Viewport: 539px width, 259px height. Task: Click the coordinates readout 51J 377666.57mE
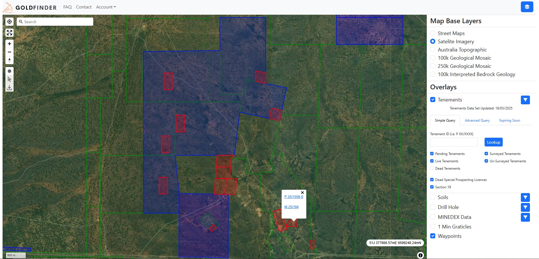point(395,243)
